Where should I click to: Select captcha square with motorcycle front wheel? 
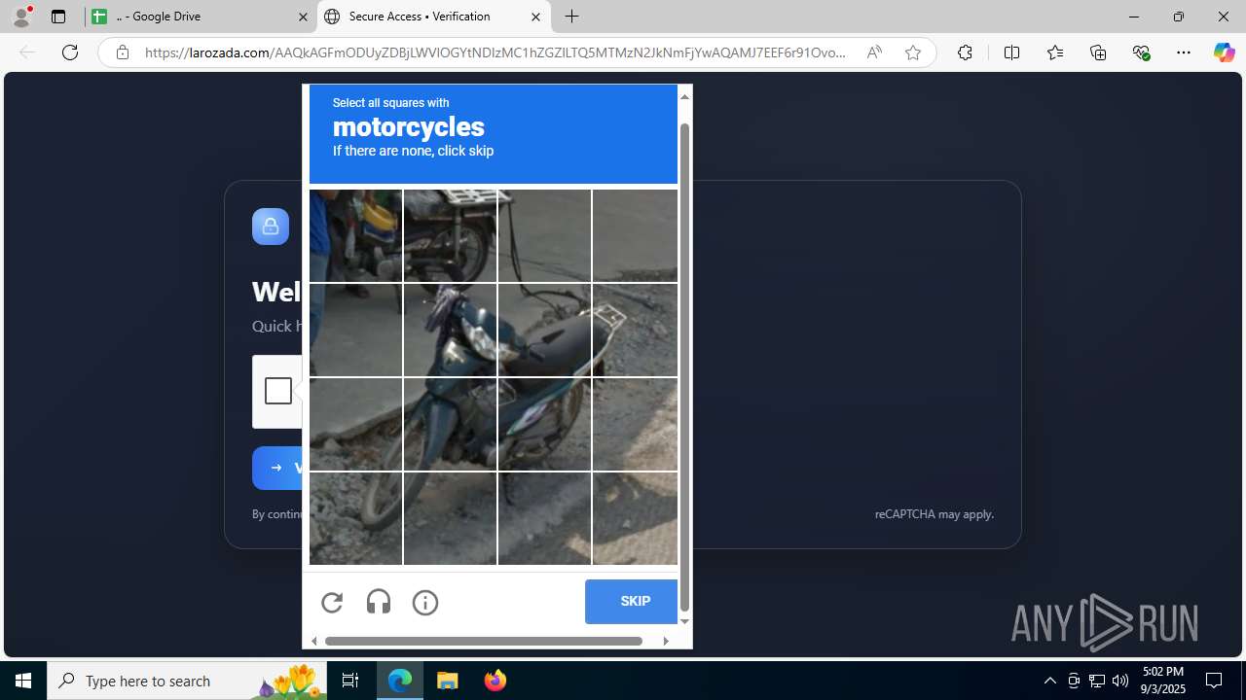pyautogui.click(x=355, y=518)
